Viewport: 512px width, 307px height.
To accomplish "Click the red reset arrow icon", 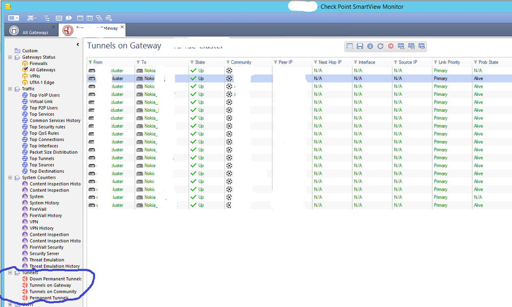I will pos(391,46).
